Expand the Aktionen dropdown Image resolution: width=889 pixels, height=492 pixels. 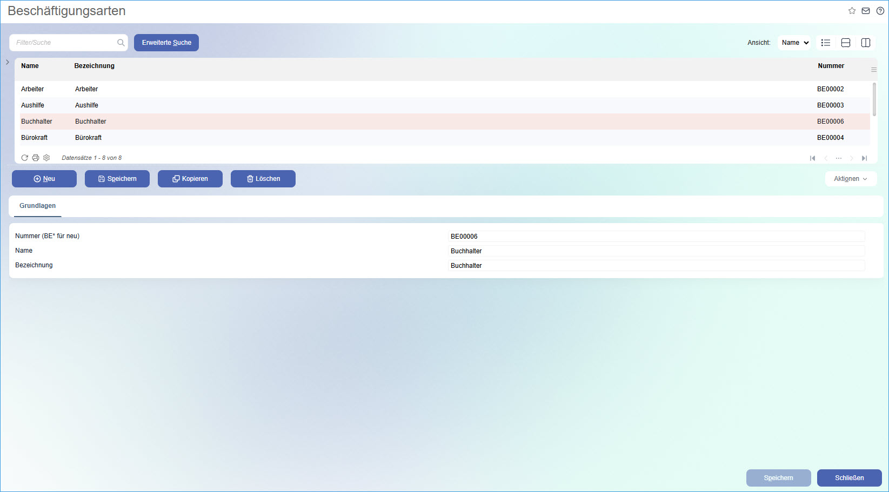(851, 179)
